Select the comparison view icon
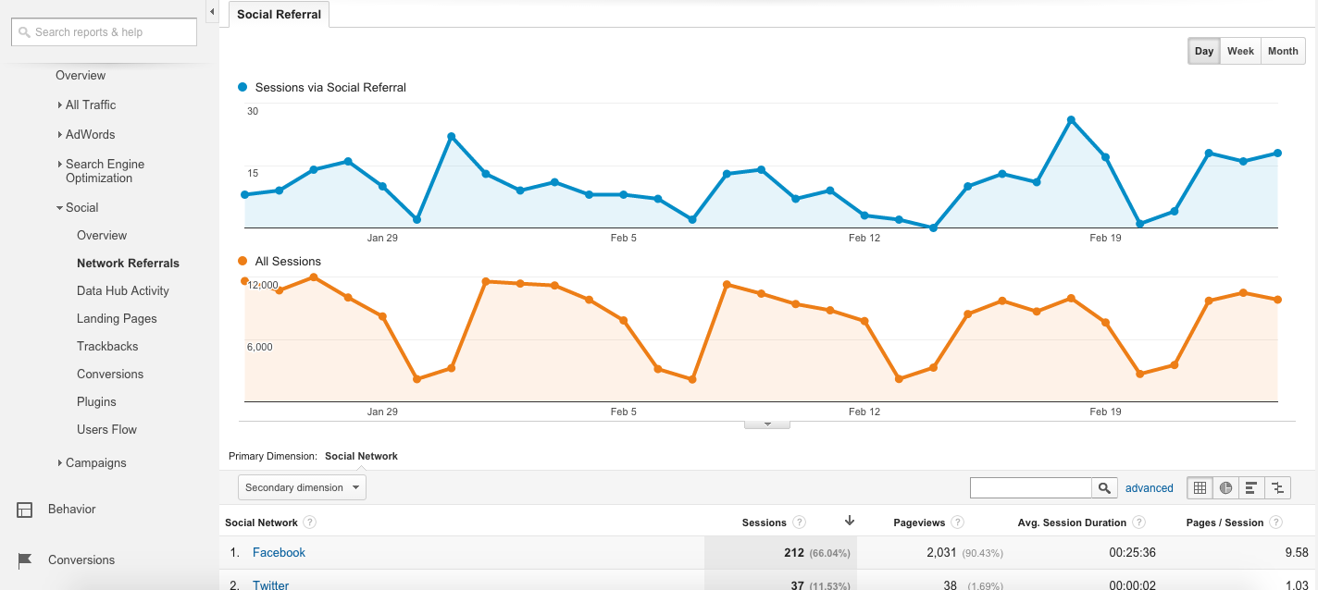Viewport: 1318px width, 590px height. (1277, 487)
